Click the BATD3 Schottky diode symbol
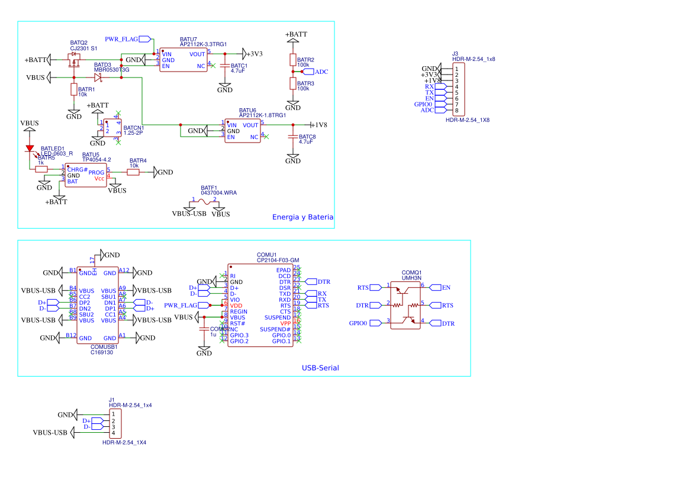Image resolution: width=692 pixels, height=489 pixels. point(98,77)
